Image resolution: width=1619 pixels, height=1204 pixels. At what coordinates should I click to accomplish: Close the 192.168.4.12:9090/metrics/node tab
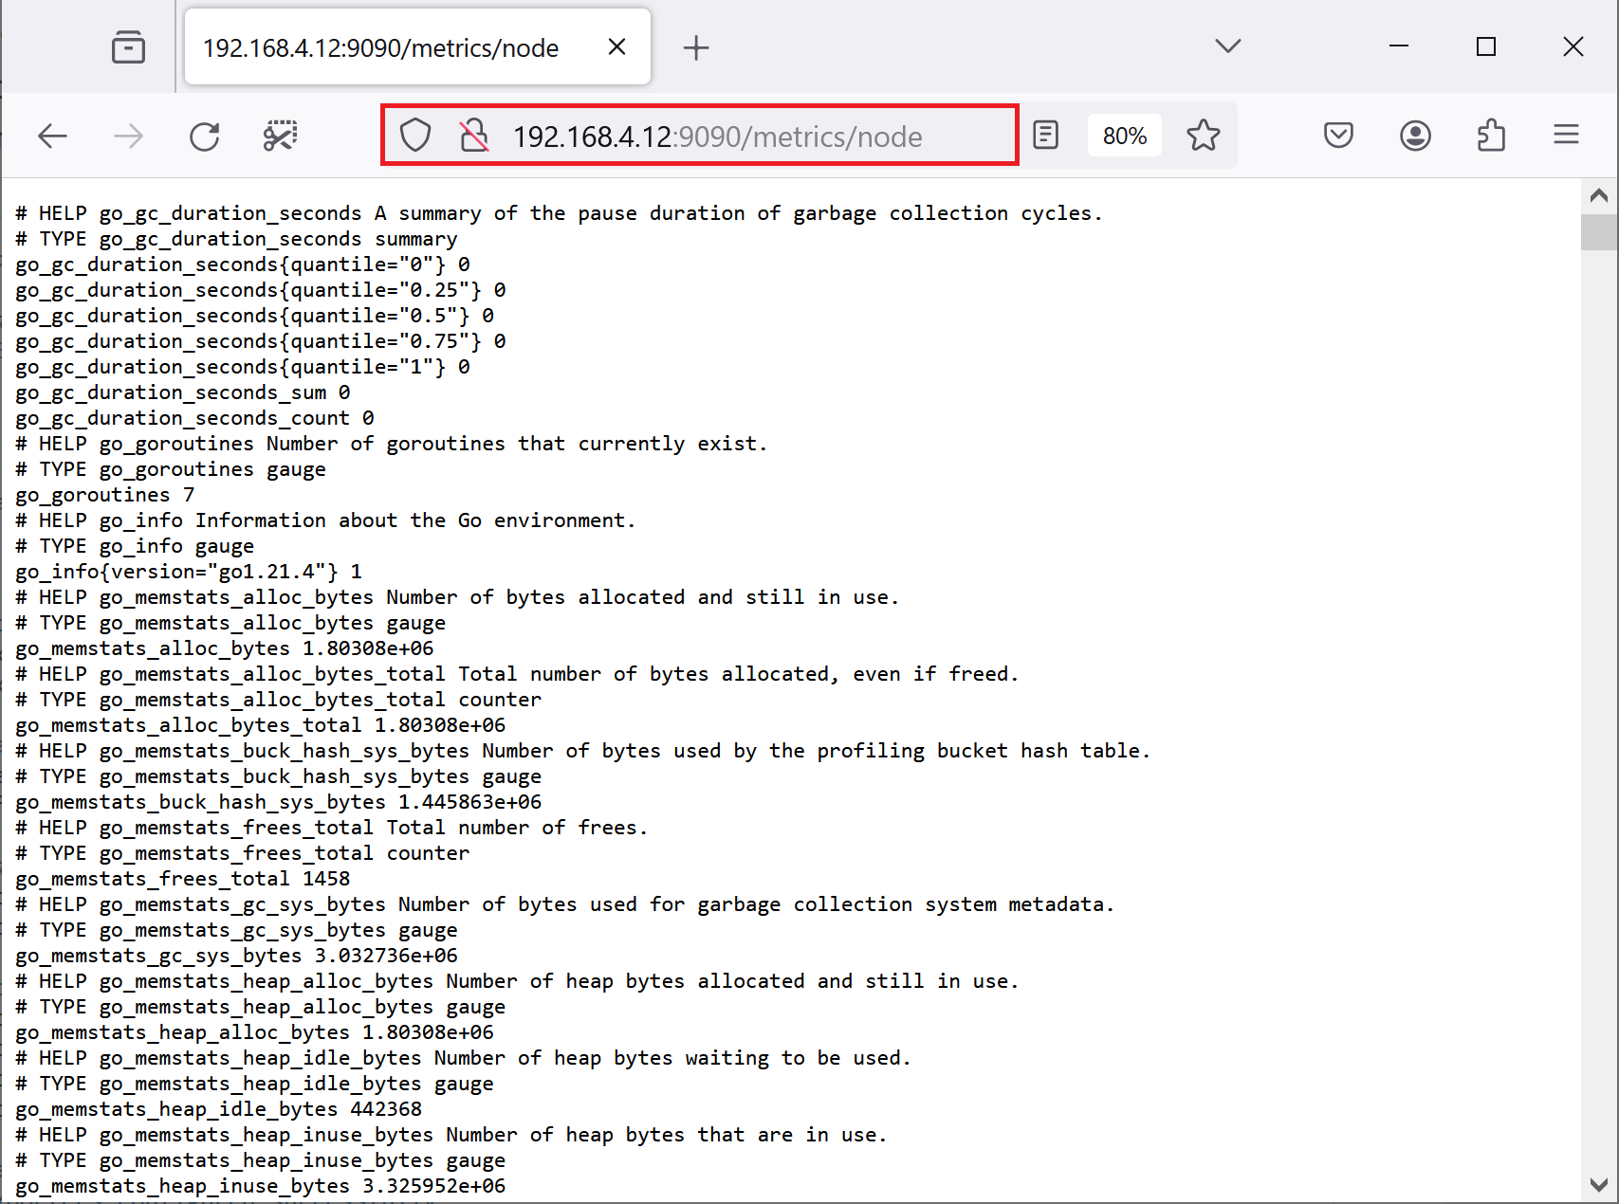pos(616,46)
